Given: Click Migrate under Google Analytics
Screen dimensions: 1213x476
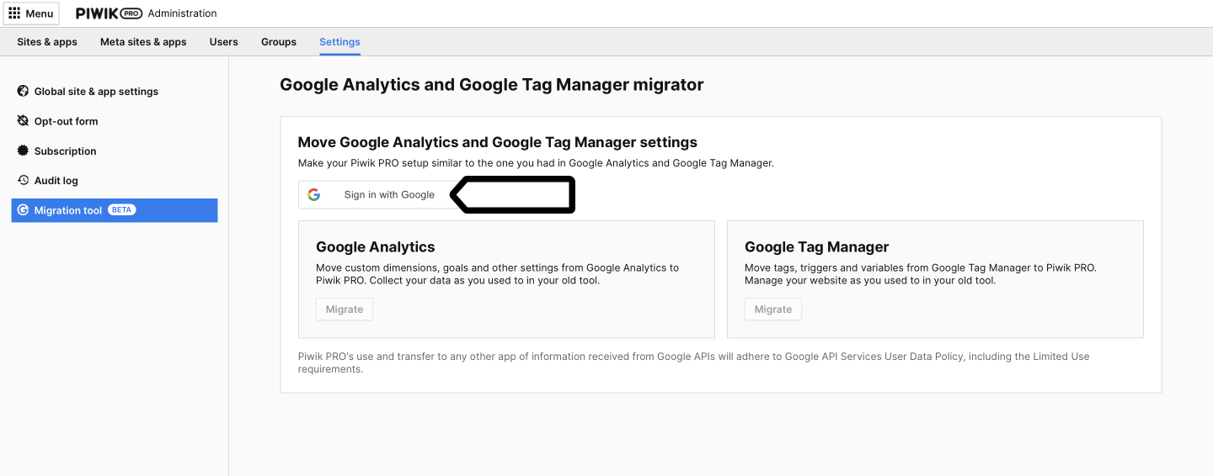Looking at the screenshot, I should click(345, 309).
